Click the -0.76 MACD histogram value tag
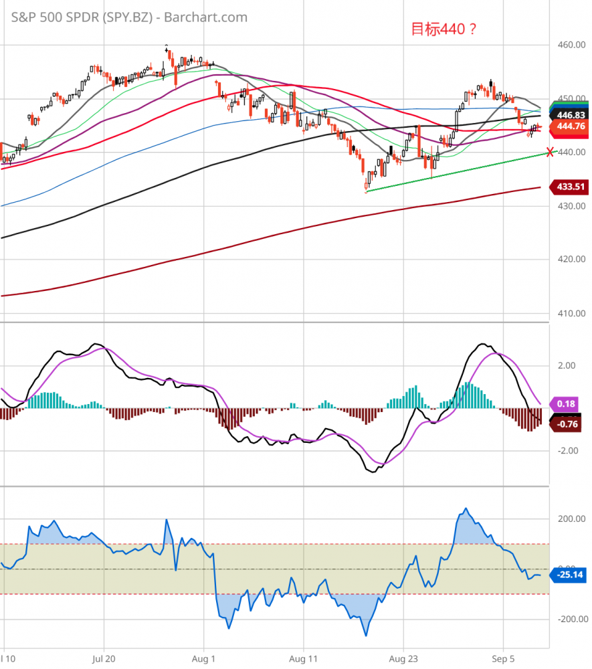This screenshot has height=669, width=592. (x=565, y=425)
